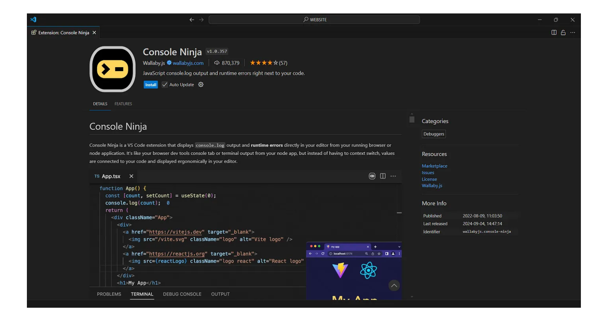This screenshot has height=324, width=598.
Task: Split the editor with the layout icon
Action: click(554, 33)
